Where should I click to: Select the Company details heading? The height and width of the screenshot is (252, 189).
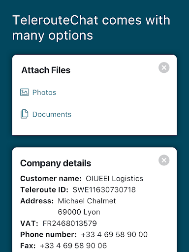pyautogui.click(x=56, y=163)
